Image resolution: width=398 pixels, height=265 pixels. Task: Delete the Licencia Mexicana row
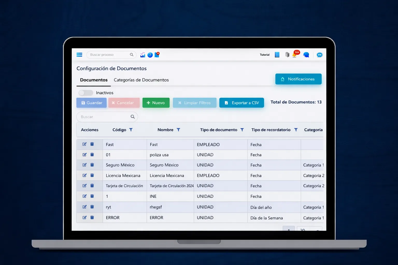click(x=92, y=175)
